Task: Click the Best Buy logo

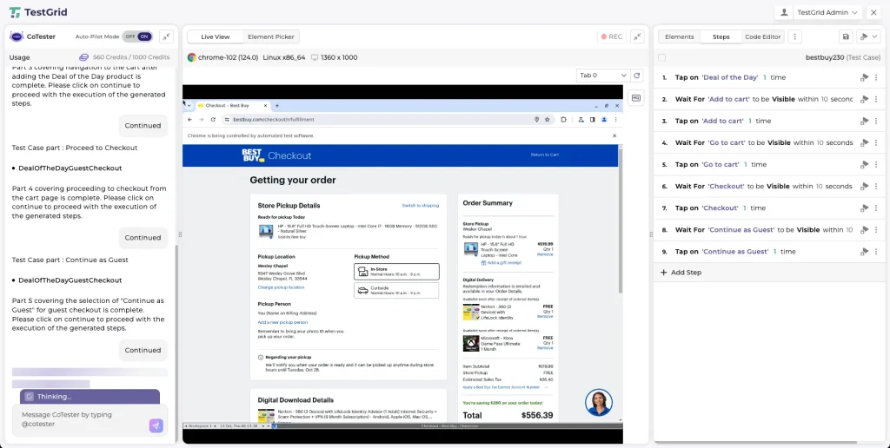Action: (253, 155)
